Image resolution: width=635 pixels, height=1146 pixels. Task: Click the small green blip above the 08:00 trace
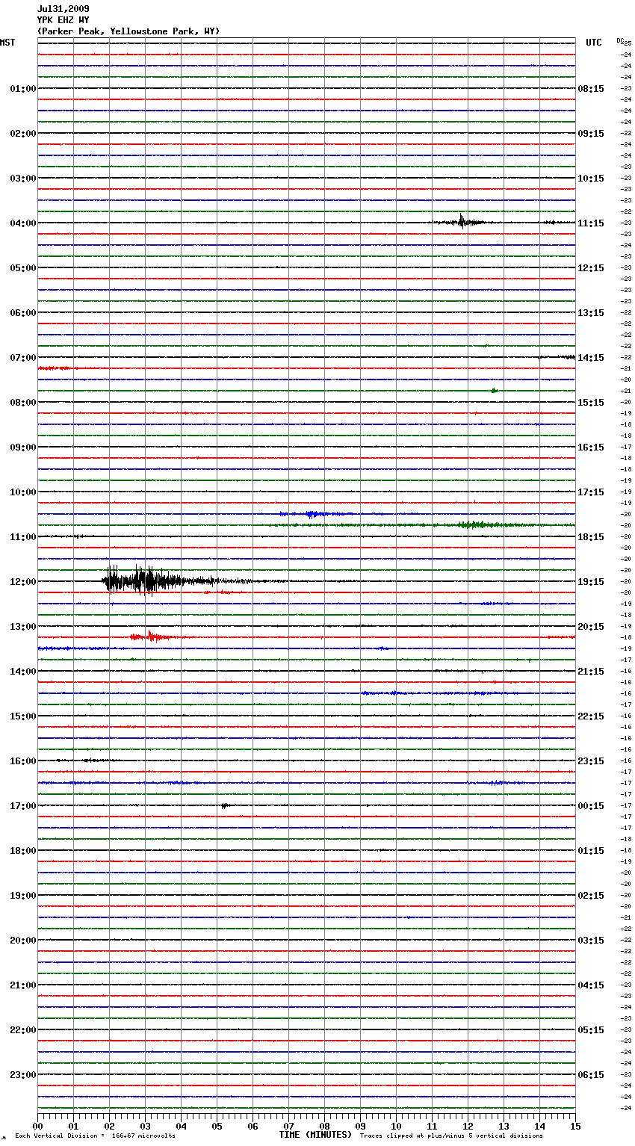coord(494,390)
